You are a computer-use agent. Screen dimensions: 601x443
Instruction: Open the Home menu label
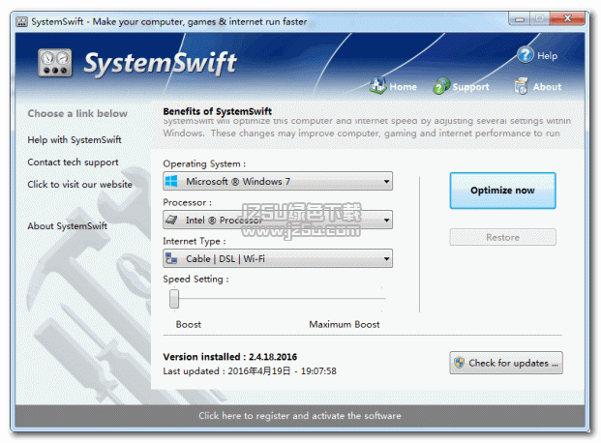[x=403, y=87]
